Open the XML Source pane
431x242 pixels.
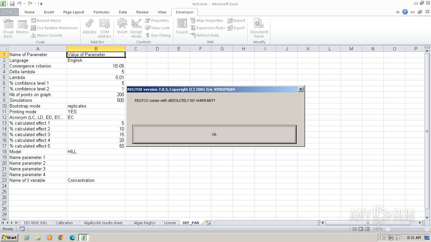coord(182,26)
